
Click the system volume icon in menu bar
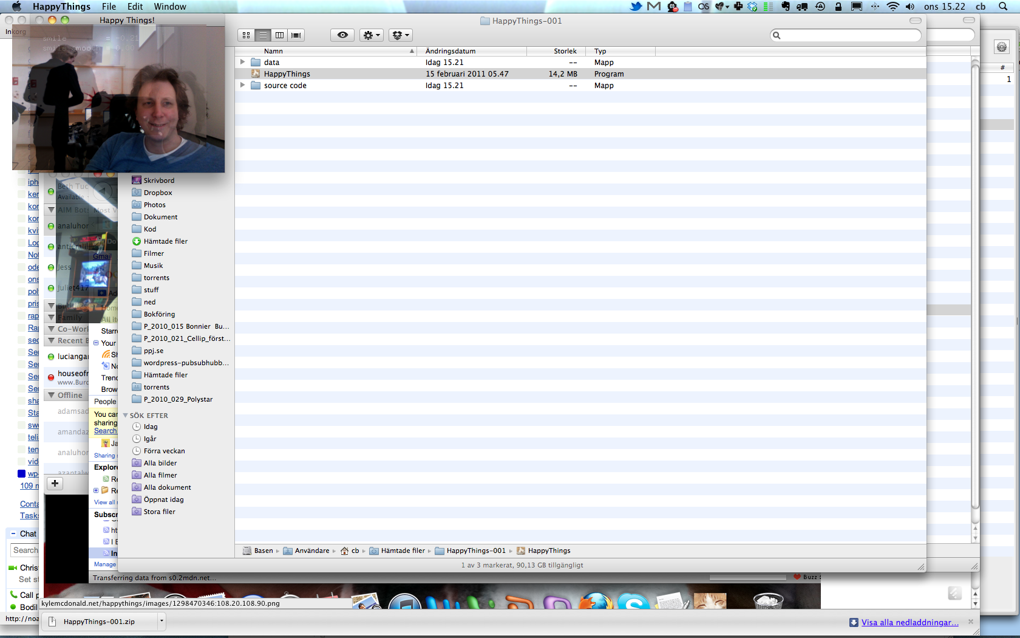909,7
